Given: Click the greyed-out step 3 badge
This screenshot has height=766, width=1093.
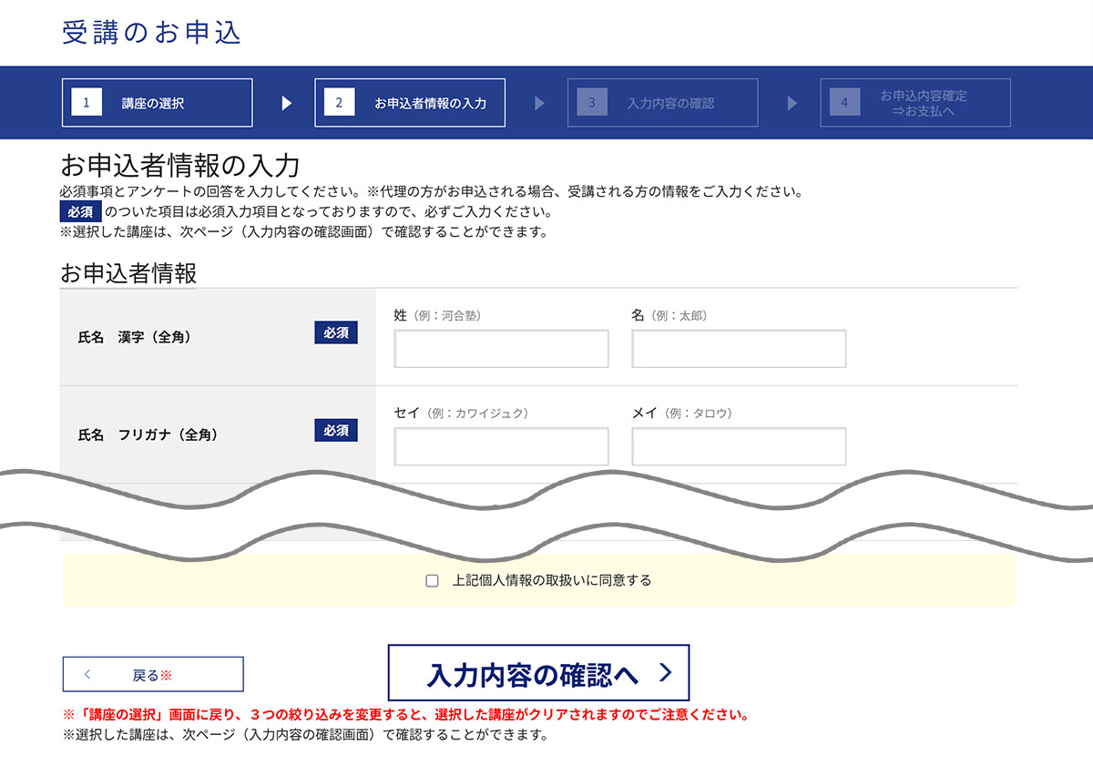Looking at the screenshot, I should point(591,102).
